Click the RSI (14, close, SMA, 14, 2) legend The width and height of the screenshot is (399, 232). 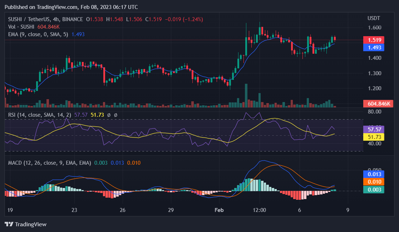[x=40, y=115]
